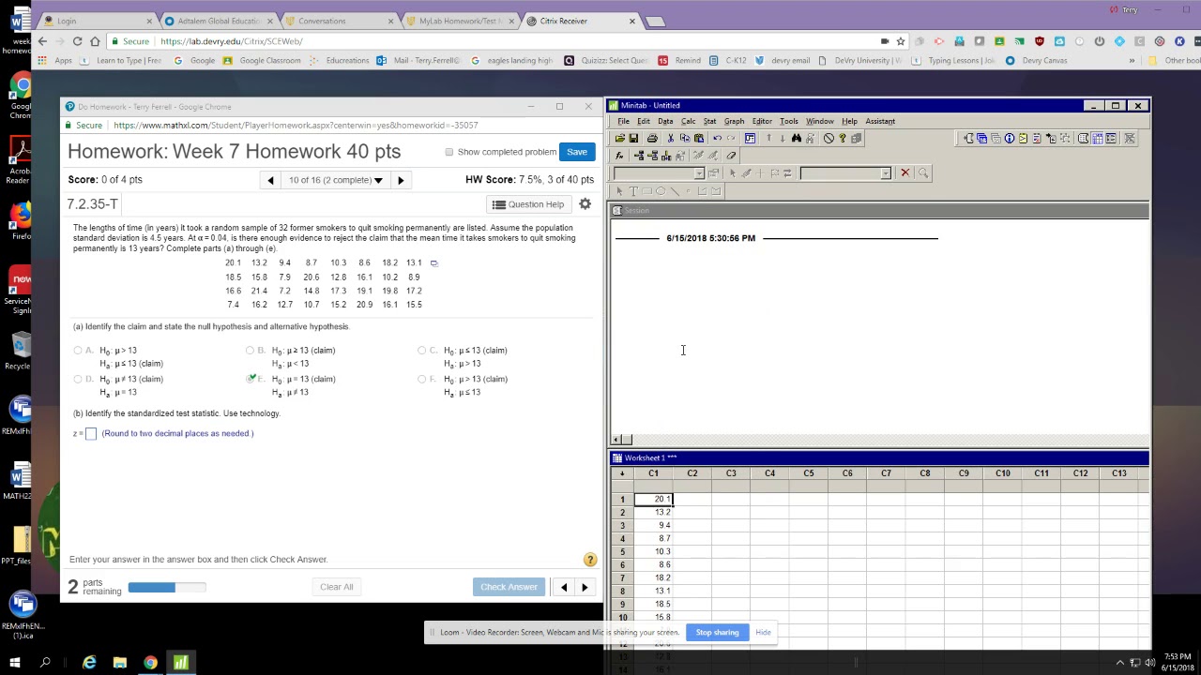Switch to the MyLab Homework browser tab

pos(461,21)
